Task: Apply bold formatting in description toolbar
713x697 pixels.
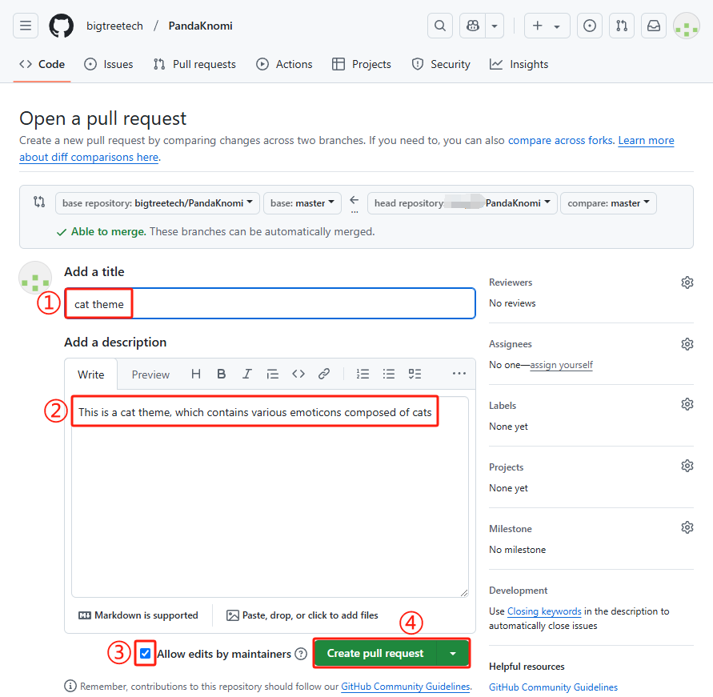Action: pyautogui.click(x=222, y=374)
